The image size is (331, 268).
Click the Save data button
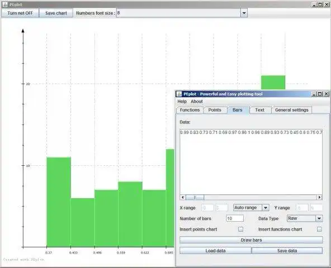click(287, 251)
